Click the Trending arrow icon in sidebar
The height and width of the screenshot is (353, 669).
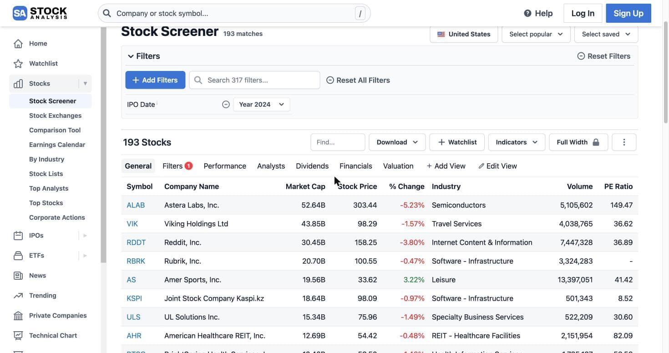18,296
